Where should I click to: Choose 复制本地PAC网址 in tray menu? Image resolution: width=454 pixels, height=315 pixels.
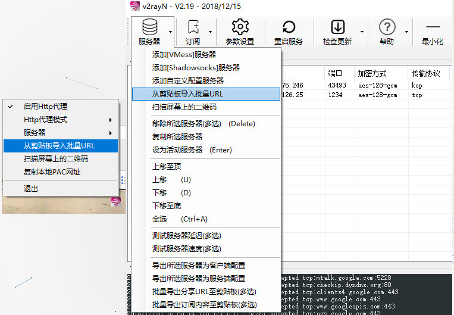point(61,172)
